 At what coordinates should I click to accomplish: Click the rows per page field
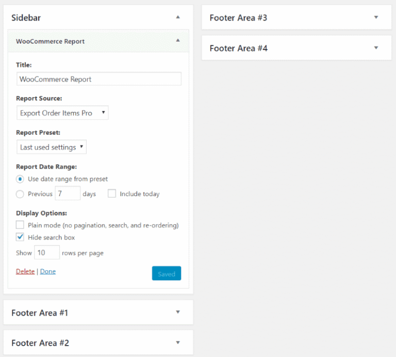point(47,252)
